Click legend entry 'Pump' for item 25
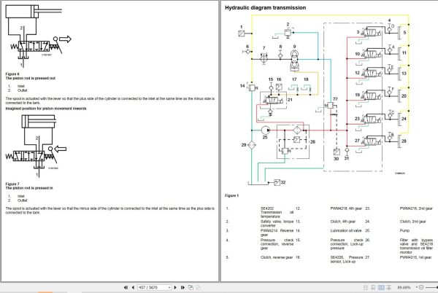The width and height of the screenshot is (438, 293). pos(404,230)
